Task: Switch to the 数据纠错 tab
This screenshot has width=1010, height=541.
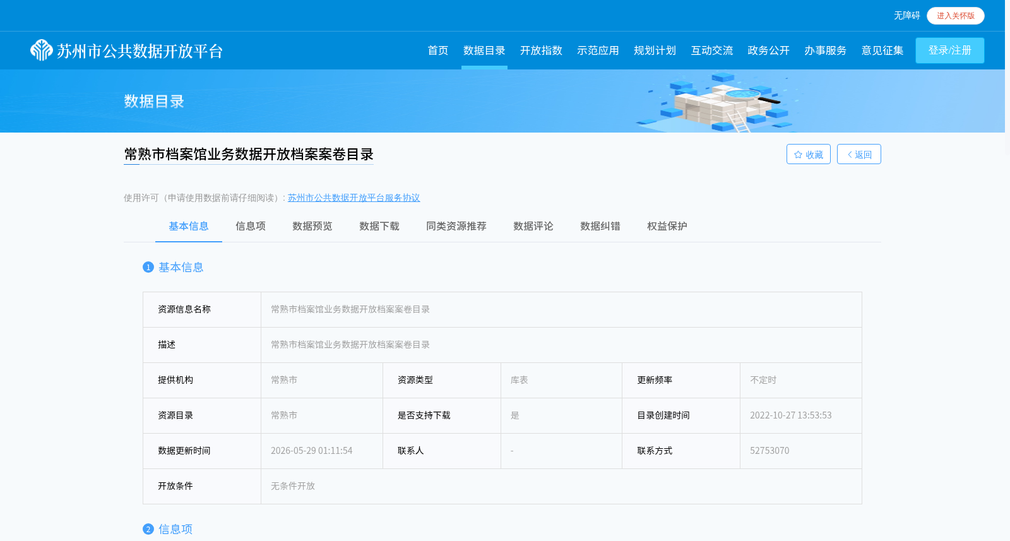Action: pos(600,226)
